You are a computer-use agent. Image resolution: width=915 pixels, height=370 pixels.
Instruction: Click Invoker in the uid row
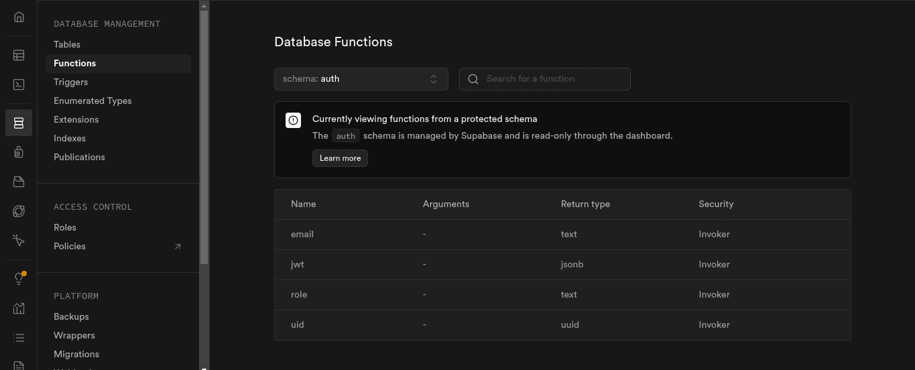[715, 325]
